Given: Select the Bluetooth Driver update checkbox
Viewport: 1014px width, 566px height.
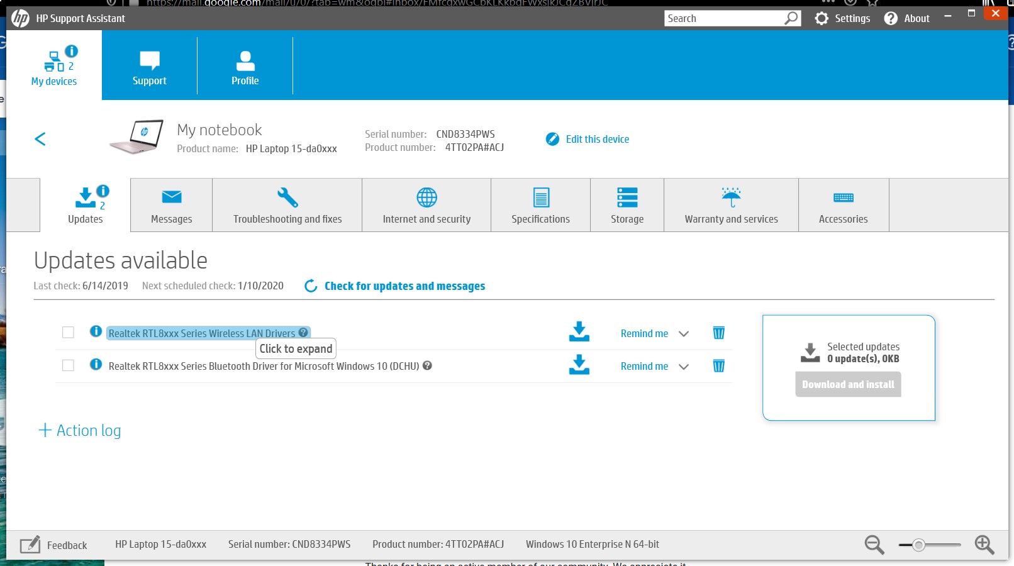Looking at the screenshot, I should point(68,365).
